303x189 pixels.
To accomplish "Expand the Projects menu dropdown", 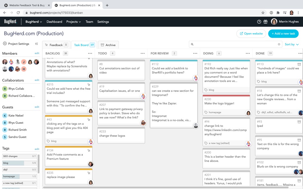I will [x=73, y=22].
